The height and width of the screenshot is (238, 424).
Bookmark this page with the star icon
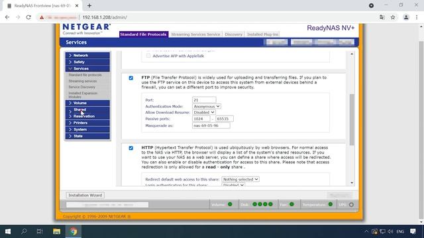pos(393,17)
